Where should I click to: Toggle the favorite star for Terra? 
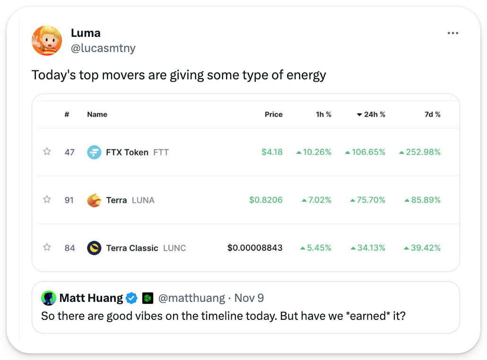[x=47, y=199]
